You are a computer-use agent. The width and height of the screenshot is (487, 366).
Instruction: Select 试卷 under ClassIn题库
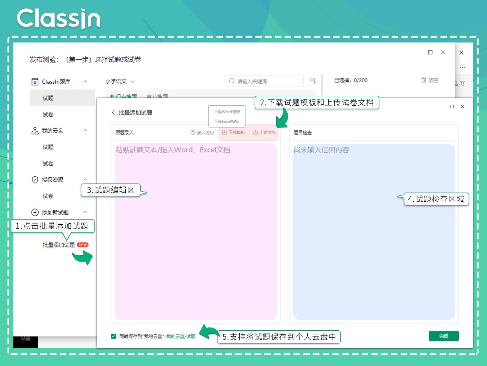coord(48,114)
